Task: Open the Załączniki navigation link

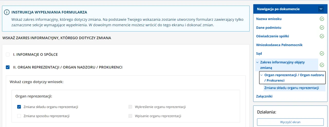Action: pyautogui.click(x=264, y=97)
